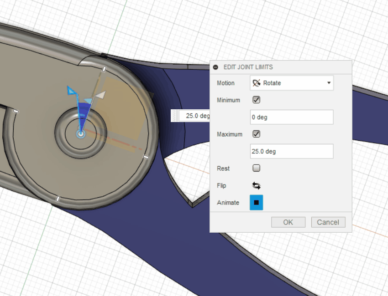The height and width of the screenshot is (296, 388).
Task: Cancel the joint limits dialog
Action: (x=328, y=222)
